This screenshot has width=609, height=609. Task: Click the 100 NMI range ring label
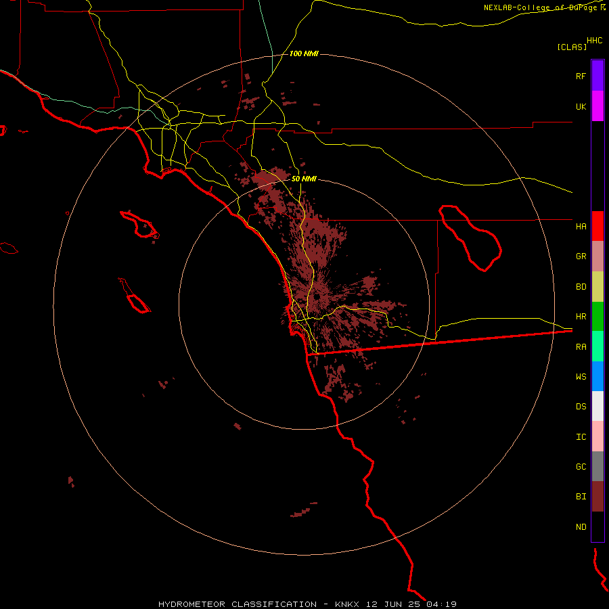(x=304, y=53)
